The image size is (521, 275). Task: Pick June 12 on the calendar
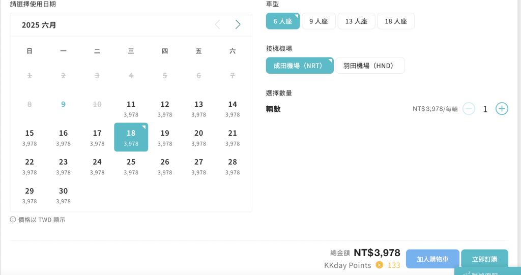click(165, 109)
